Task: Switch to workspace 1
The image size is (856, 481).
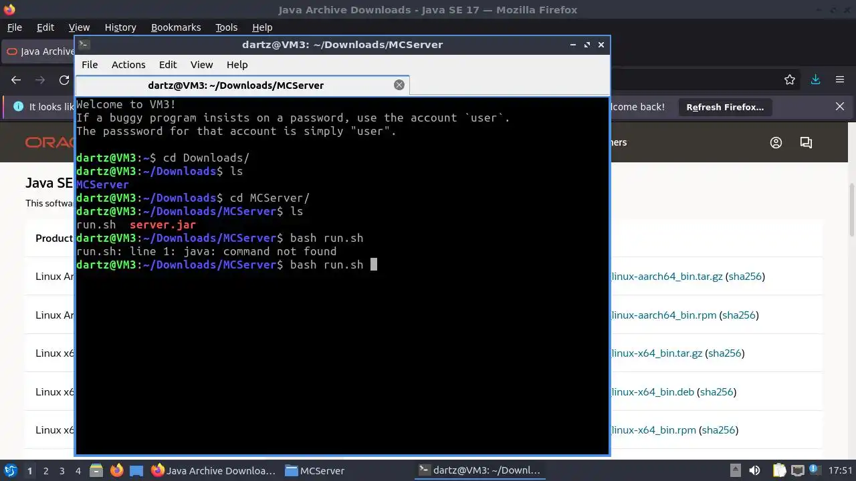Action: [29, 471]
